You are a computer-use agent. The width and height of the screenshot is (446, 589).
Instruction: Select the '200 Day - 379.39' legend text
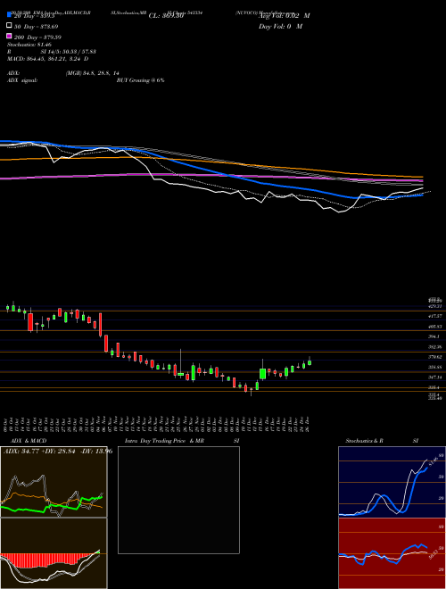(x=38, y=37)
